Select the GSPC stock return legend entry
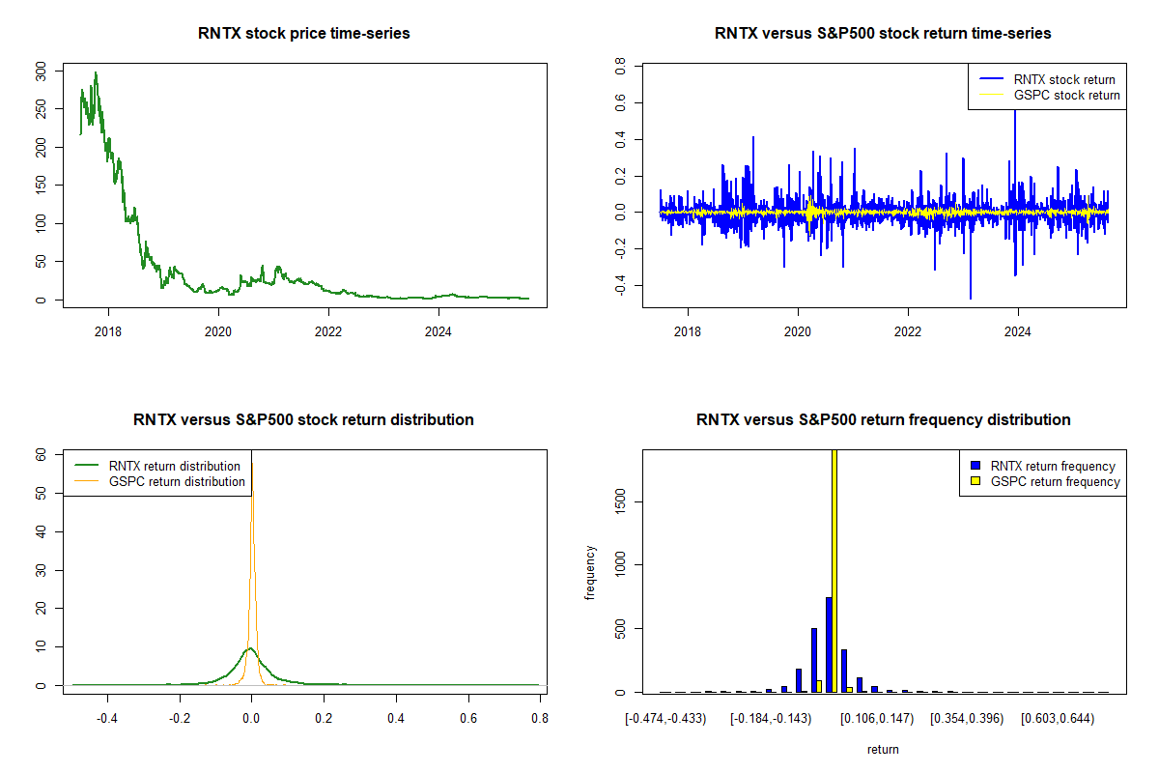The height and width of the screenshot is (773, 1159). [x=1066, y=96]
